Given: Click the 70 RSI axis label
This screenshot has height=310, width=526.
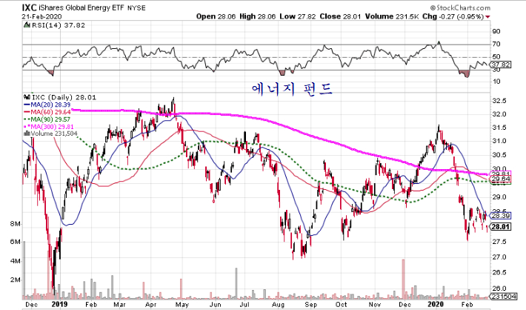Looking at the screenshot, I should coord(496,44).
